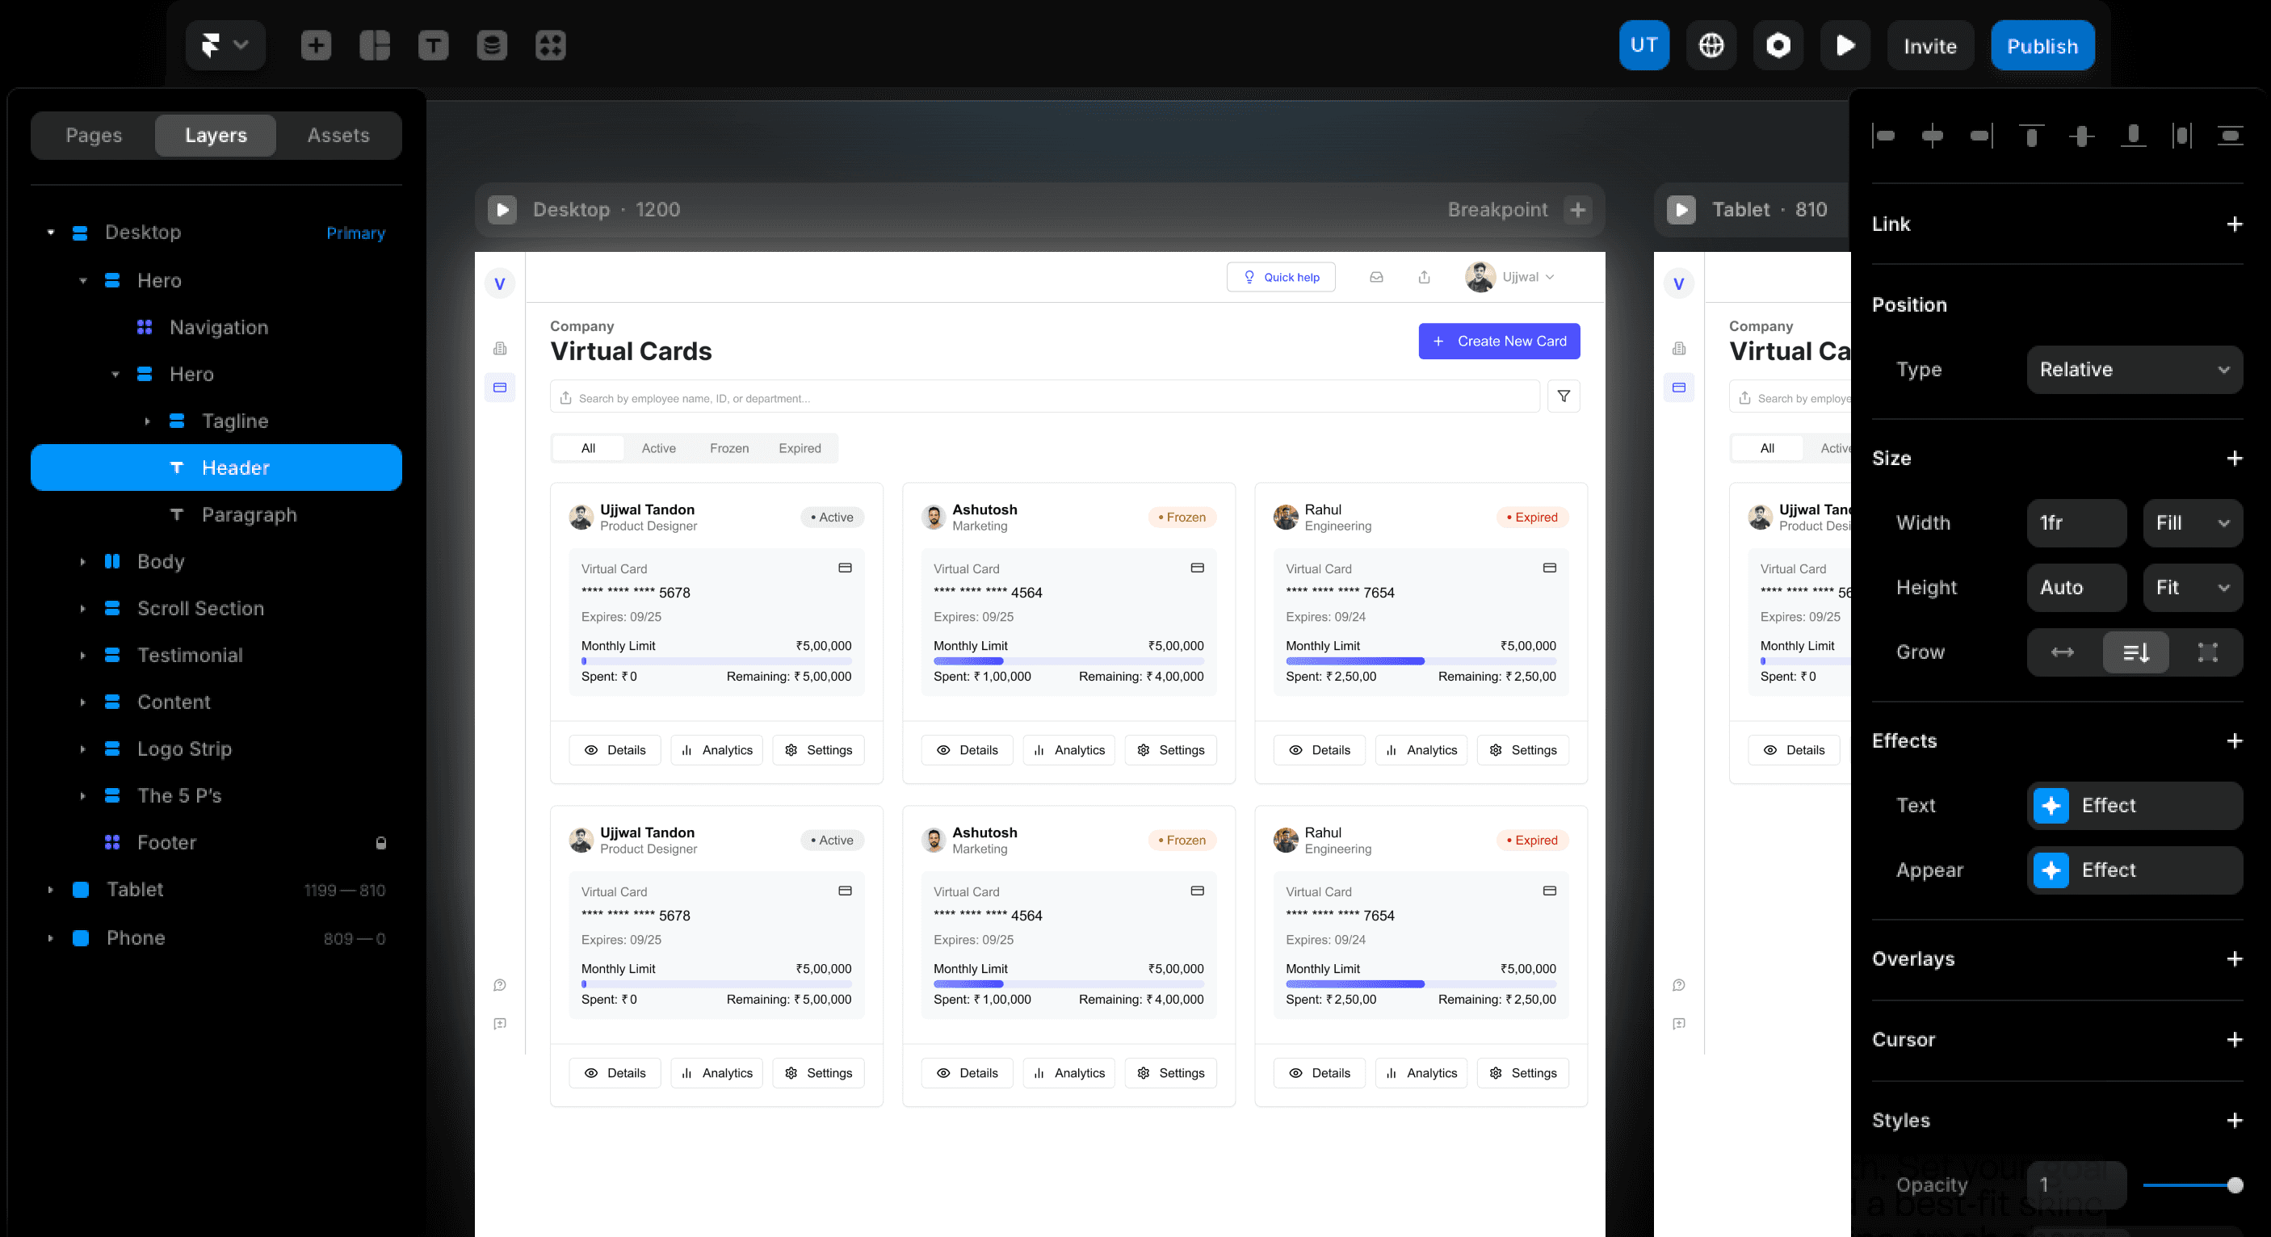Open the Position Type Relative dropdown
Image resolution: width=2271 pixels, height=1237 pixels.
click(x=2135, y=370)
